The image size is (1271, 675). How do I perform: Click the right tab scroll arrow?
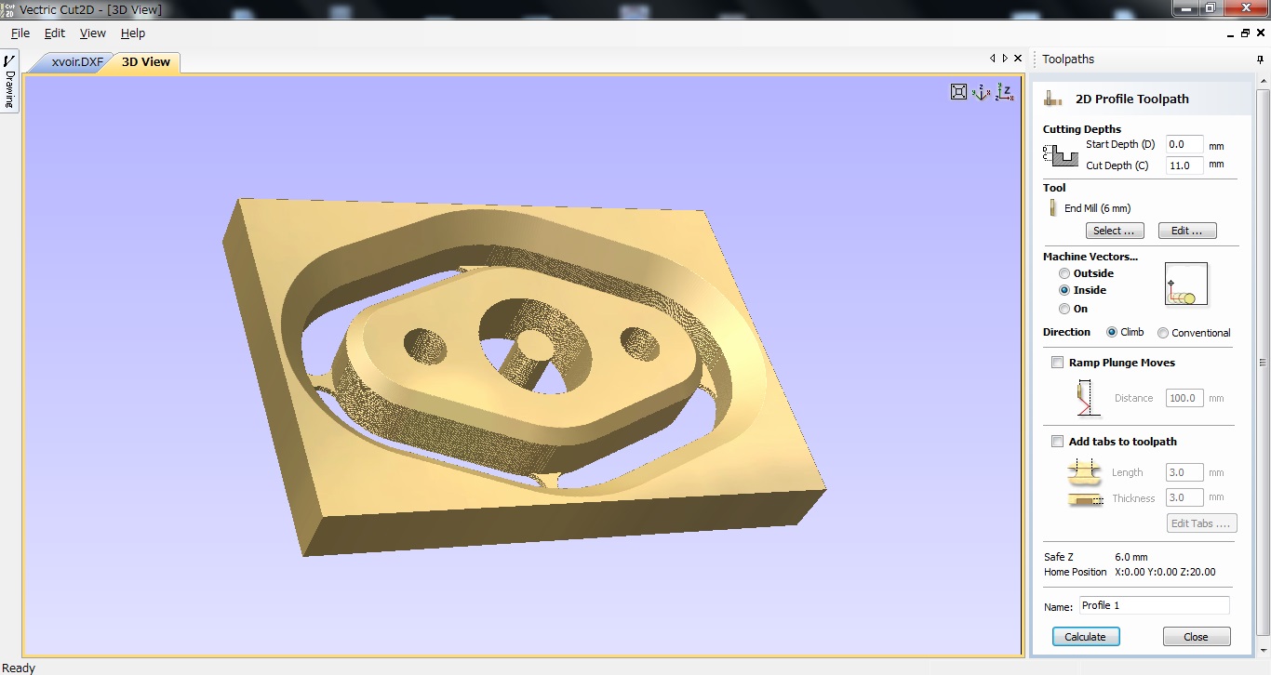coord(1004,59)
